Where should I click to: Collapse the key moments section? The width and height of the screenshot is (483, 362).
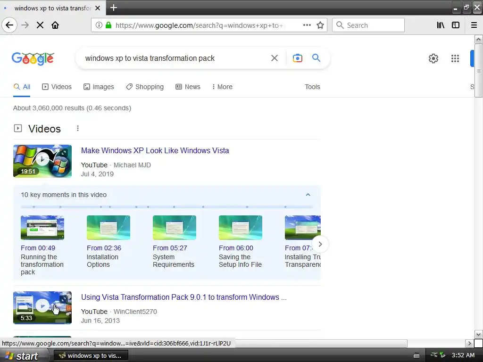[x=308, y=195]
